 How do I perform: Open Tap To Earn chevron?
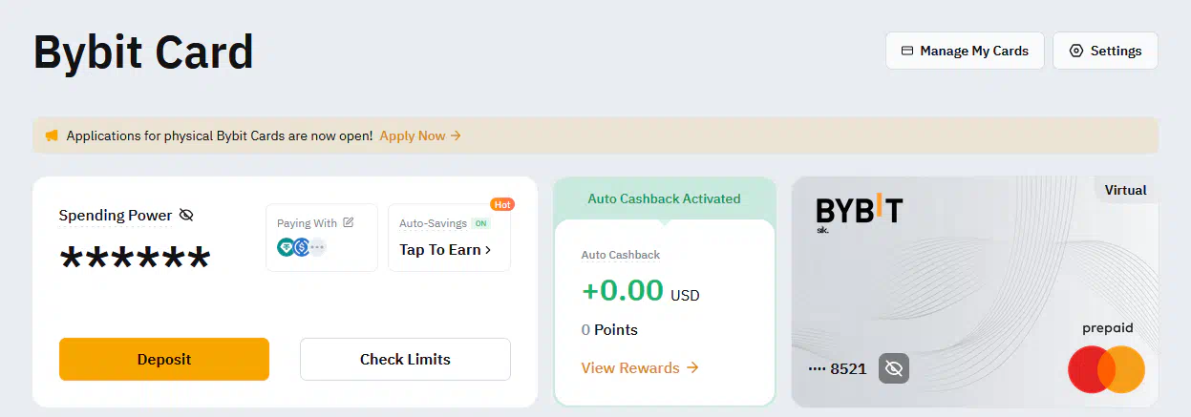488,250
